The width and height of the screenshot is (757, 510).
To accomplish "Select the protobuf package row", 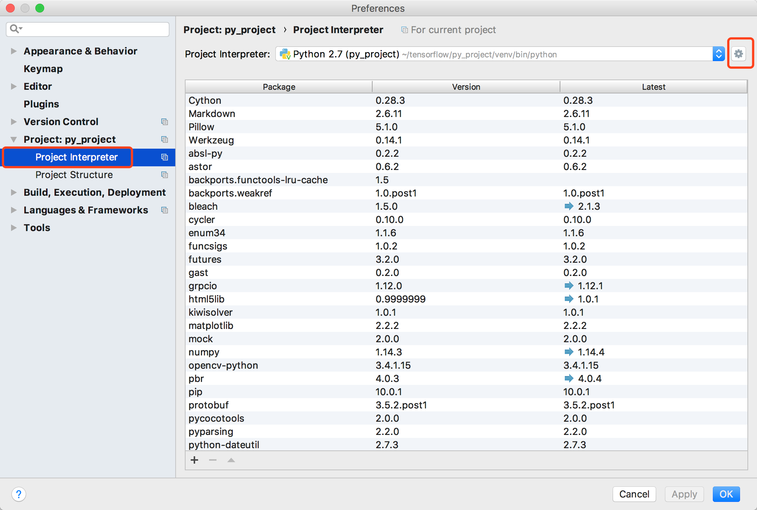I will pos(466,405).
